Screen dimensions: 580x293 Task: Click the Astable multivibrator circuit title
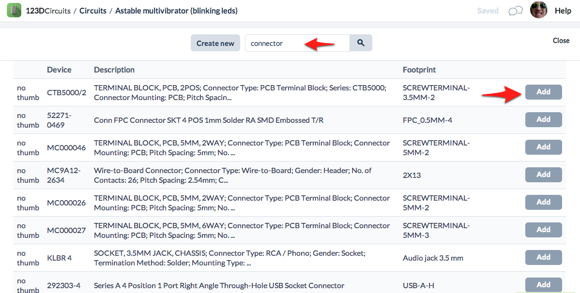pyautogui.click(x=176, y=11)
